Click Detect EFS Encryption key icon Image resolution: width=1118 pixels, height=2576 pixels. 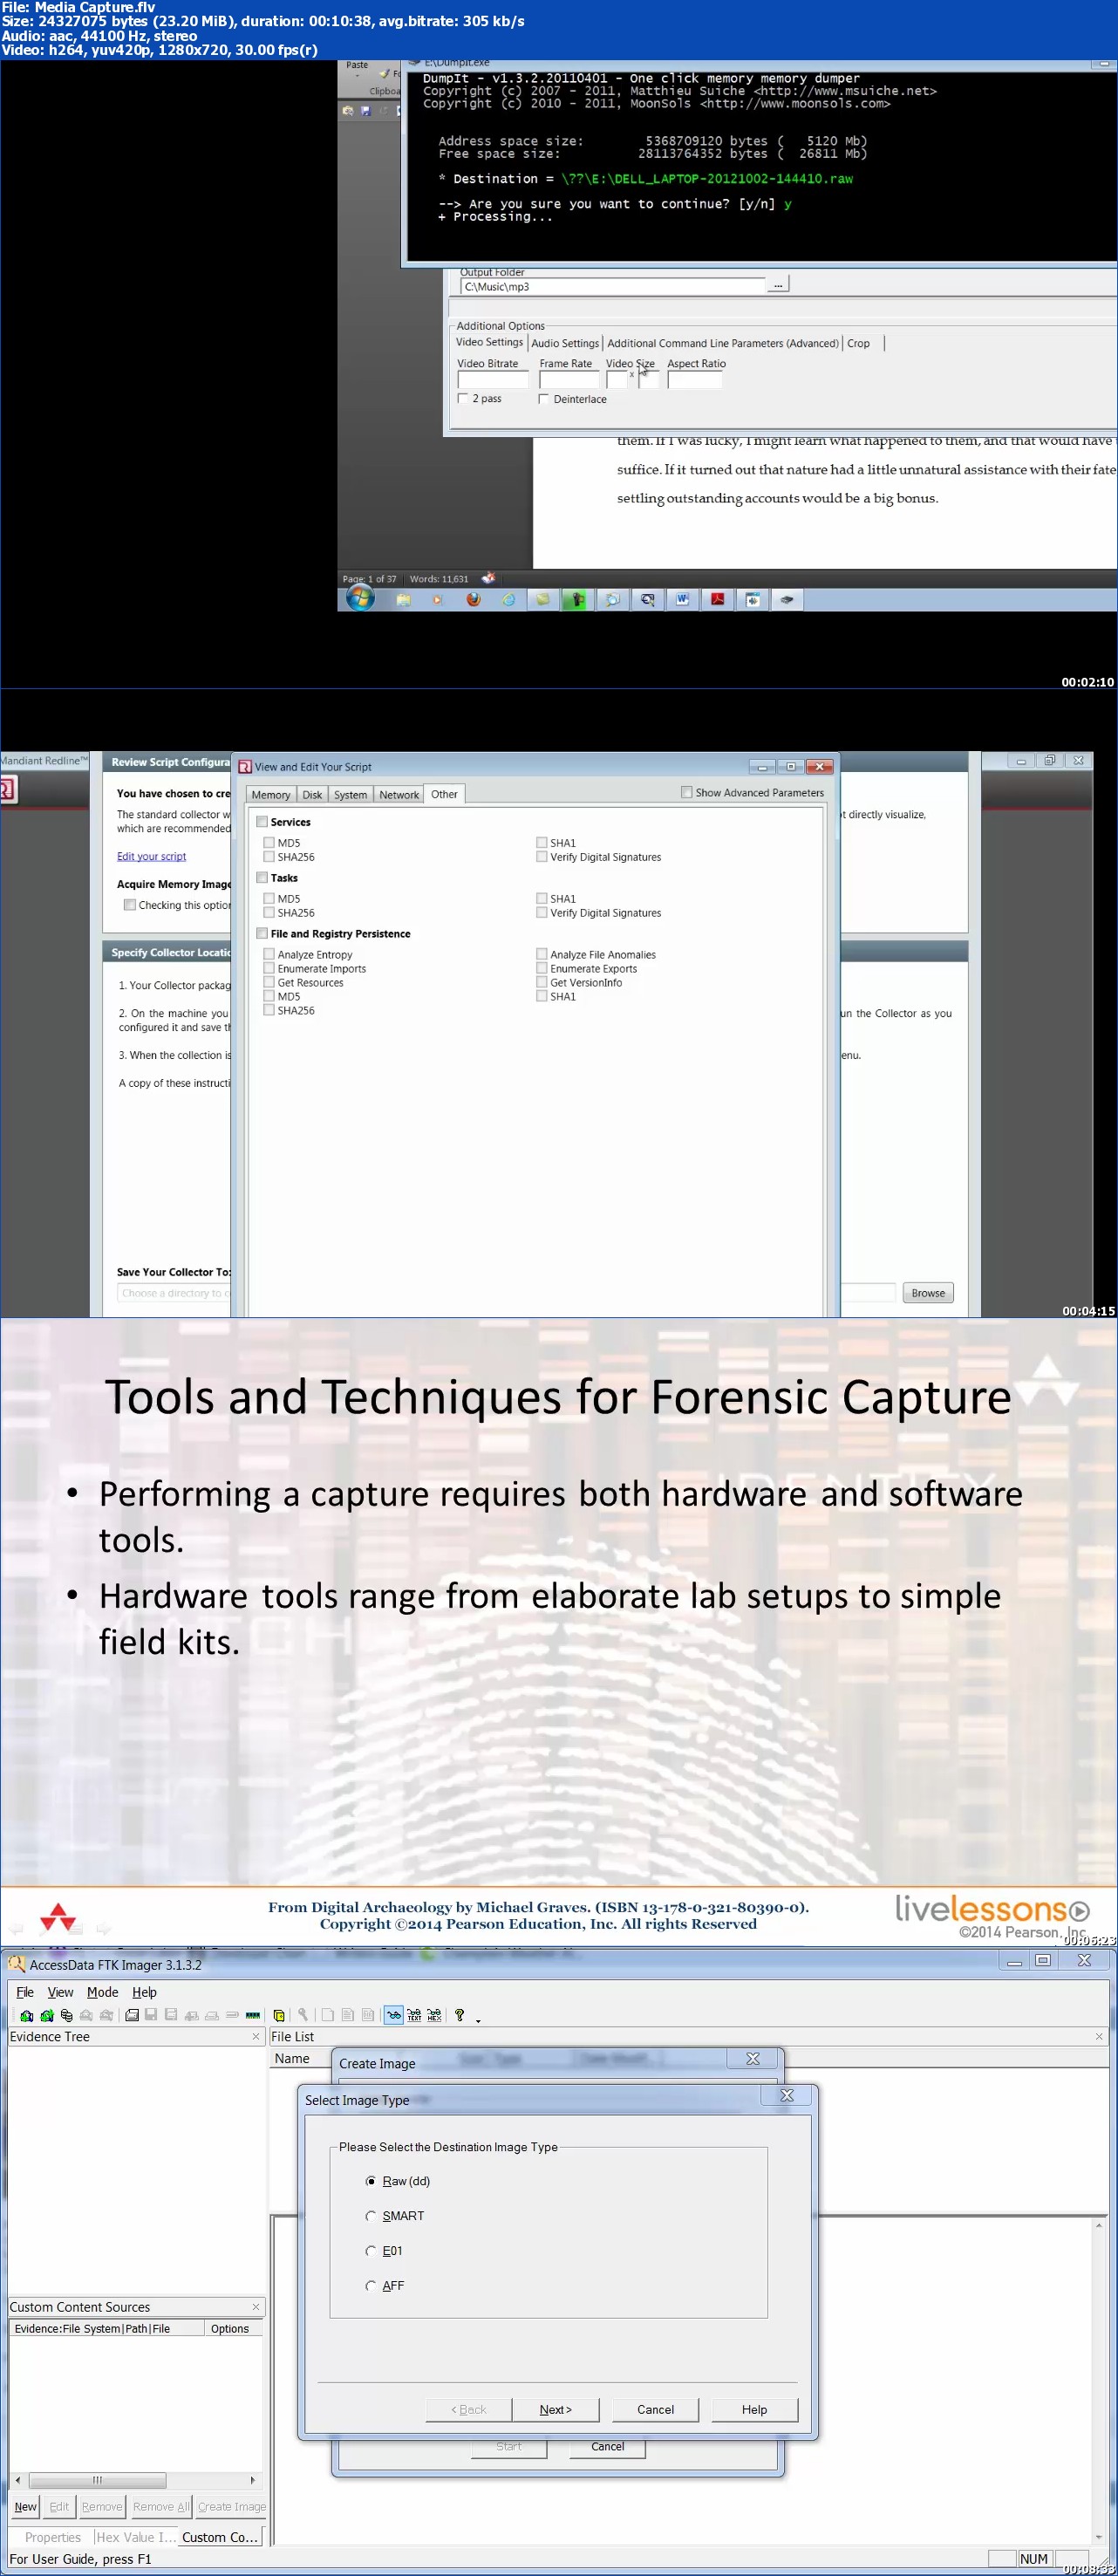point(303,2015)
